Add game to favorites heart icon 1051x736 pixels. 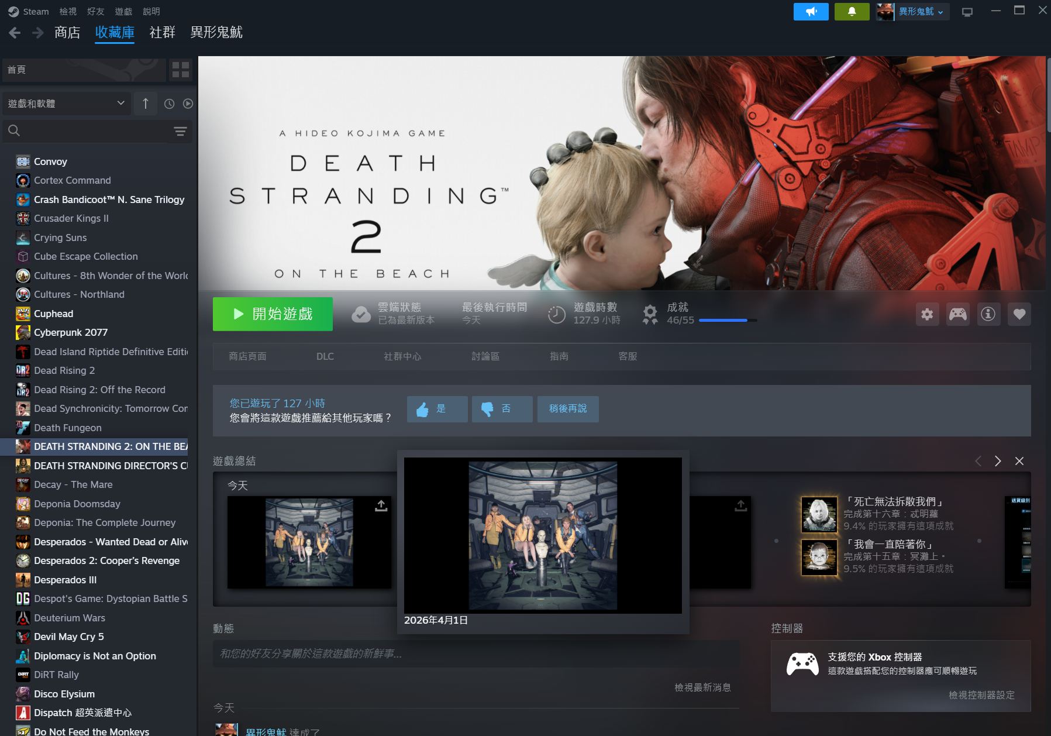pos(1019,314)
